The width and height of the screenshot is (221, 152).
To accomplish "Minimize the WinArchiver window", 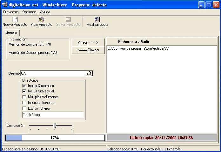I will pos(201,5).
